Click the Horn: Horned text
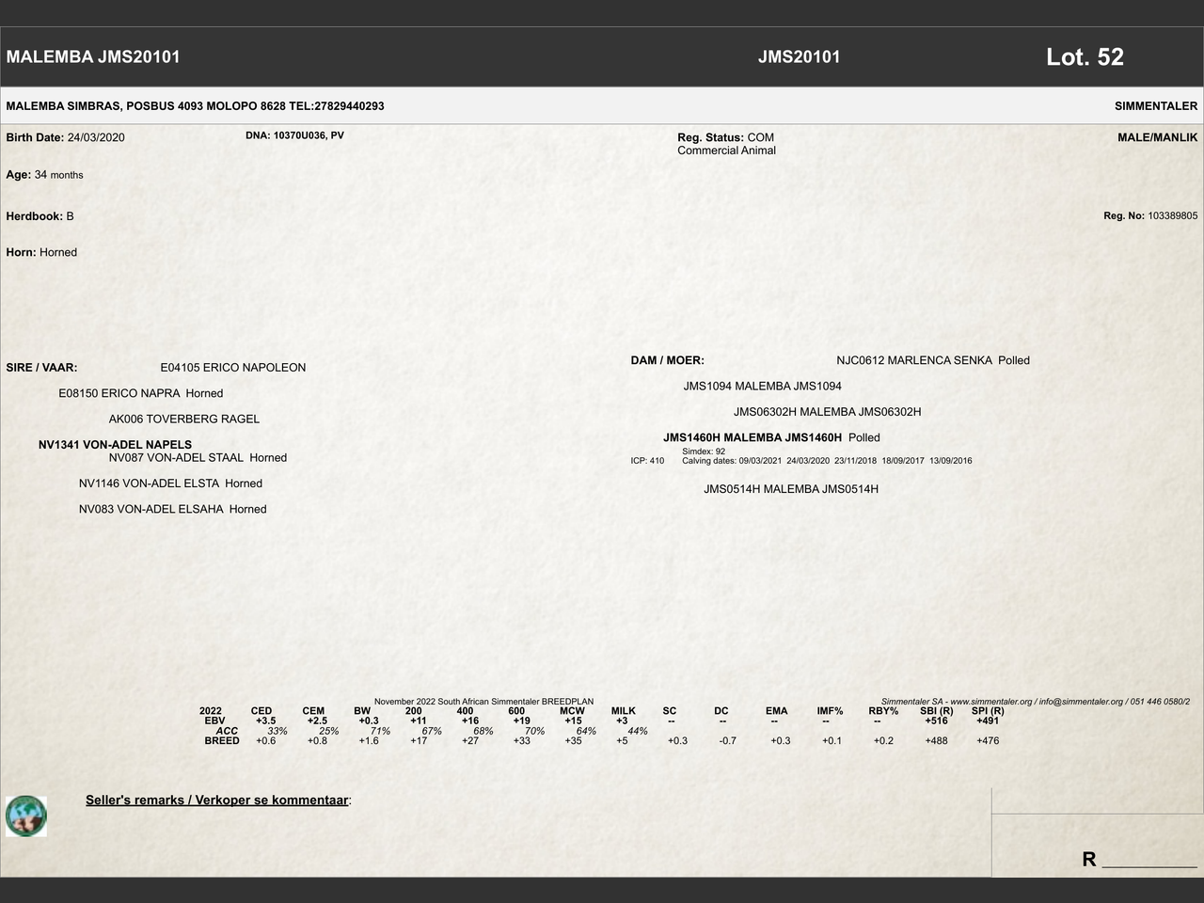 pyautogui.click(x=41, y=252)
